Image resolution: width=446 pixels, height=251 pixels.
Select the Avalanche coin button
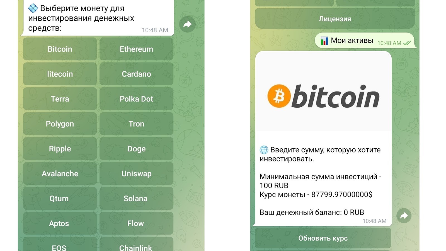pos(60,173)
